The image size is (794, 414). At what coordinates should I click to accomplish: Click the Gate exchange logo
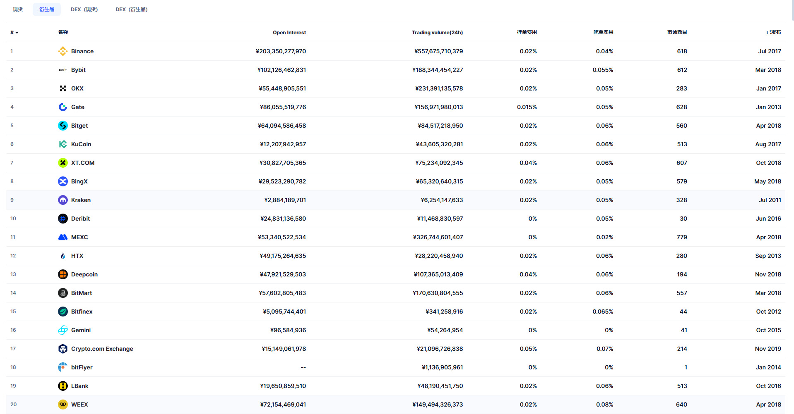pyautogui.click(x=63, y=107)
